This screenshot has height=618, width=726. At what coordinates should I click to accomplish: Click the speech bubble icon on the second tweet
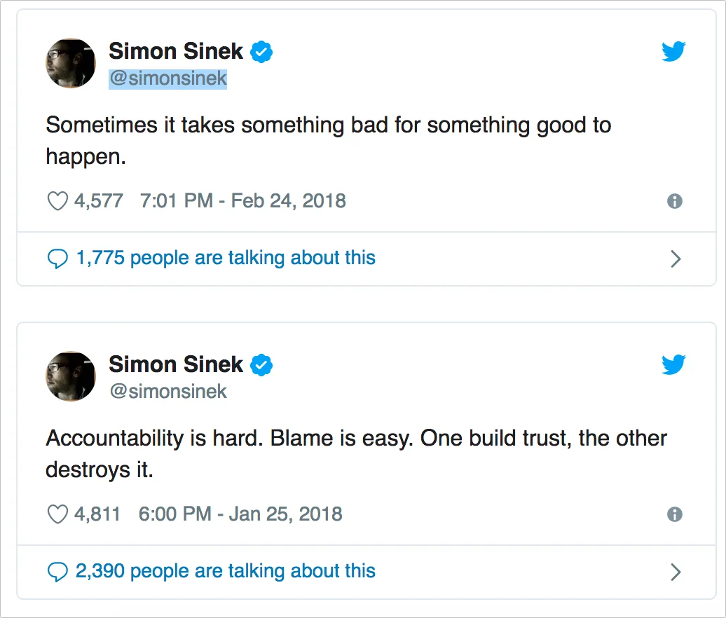click(x=58, y=572)
